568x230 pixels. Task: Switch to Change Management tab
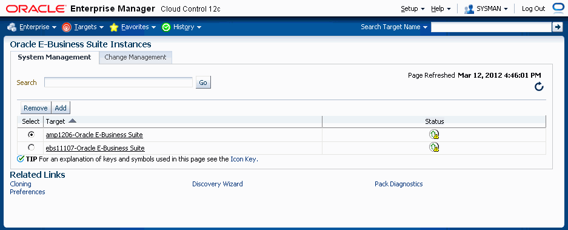point(135,57)
